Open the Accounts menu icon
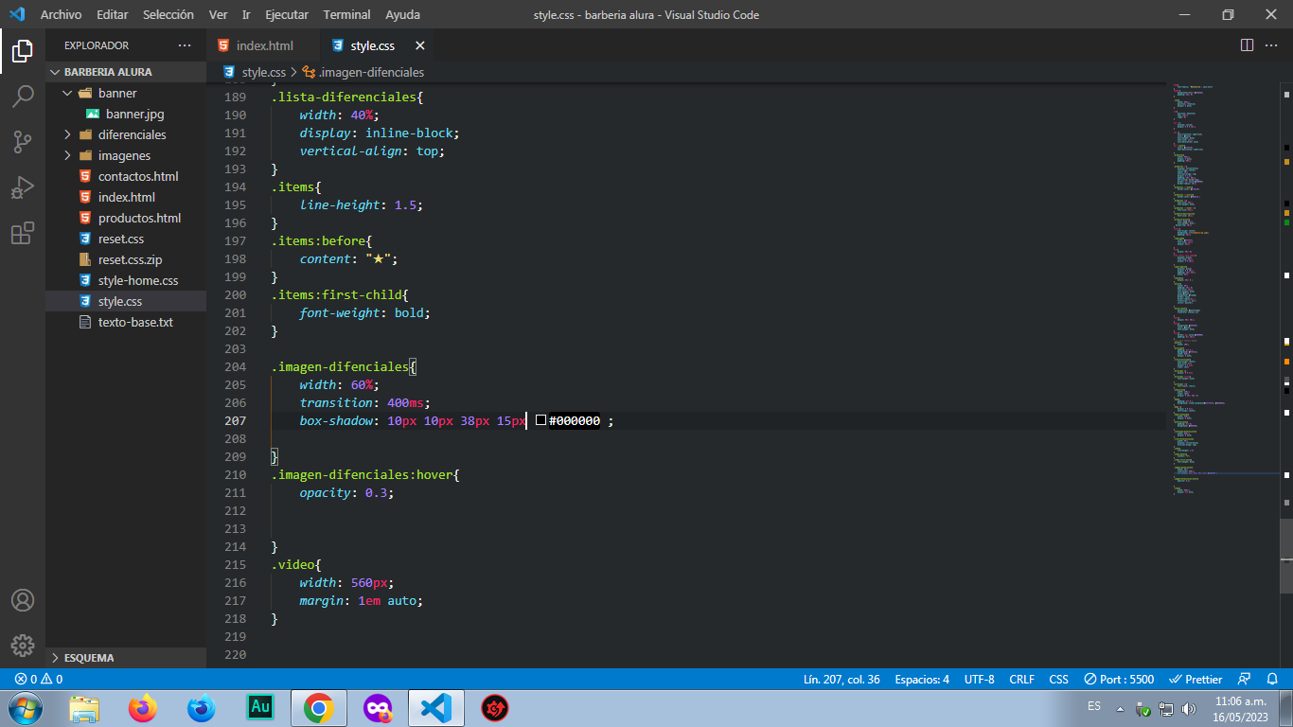The width and height of the screenshot is (1293, 727). coord(23,600)
